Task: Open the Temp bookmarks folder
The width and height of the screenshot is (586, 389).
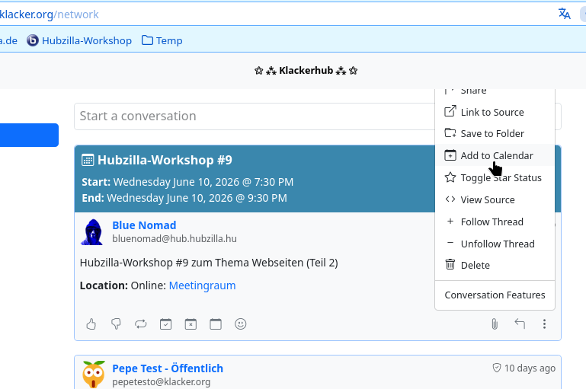Action: click(x=162, y=40)
